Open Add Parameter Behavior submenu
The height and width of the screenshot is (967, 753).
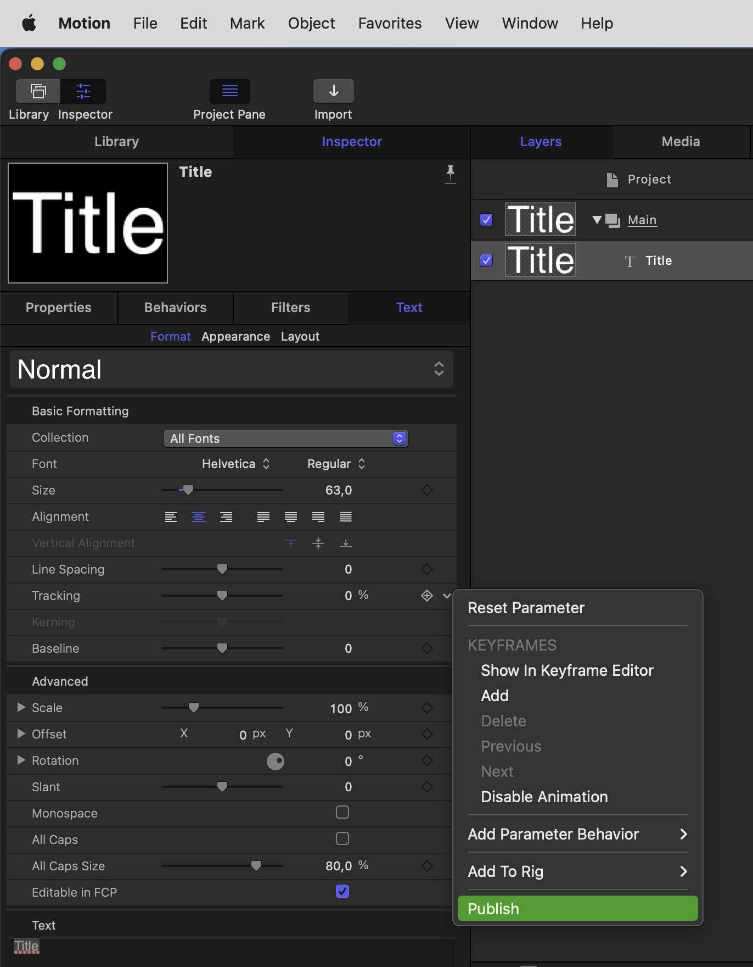pyautogui.click(x=577, y=834)
